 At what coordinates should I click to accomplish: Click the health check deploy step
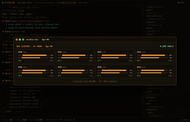25,104
